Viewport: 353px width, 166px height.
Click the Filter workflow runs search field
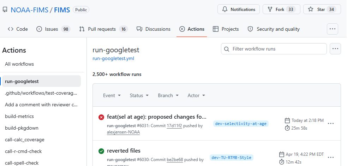(274, 49)
